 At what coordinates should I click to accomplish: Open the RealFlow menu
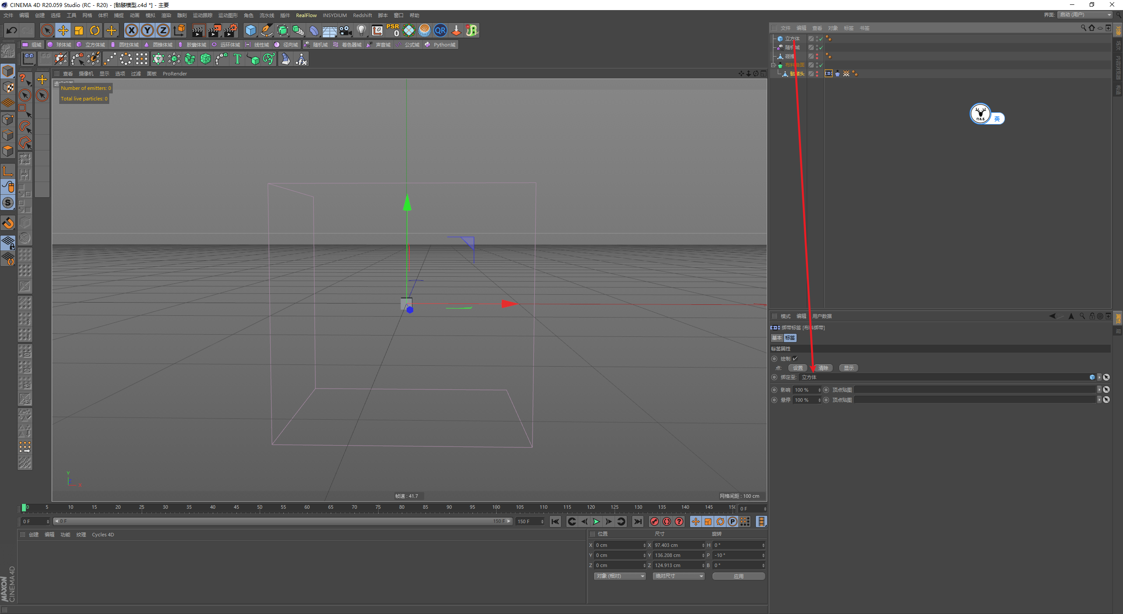tap(306, 15)
